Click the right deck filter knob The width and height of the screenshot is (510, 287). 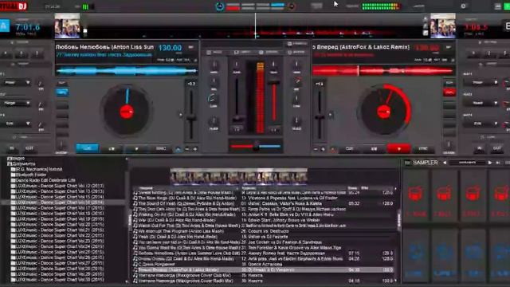click(x=296, y=122)
